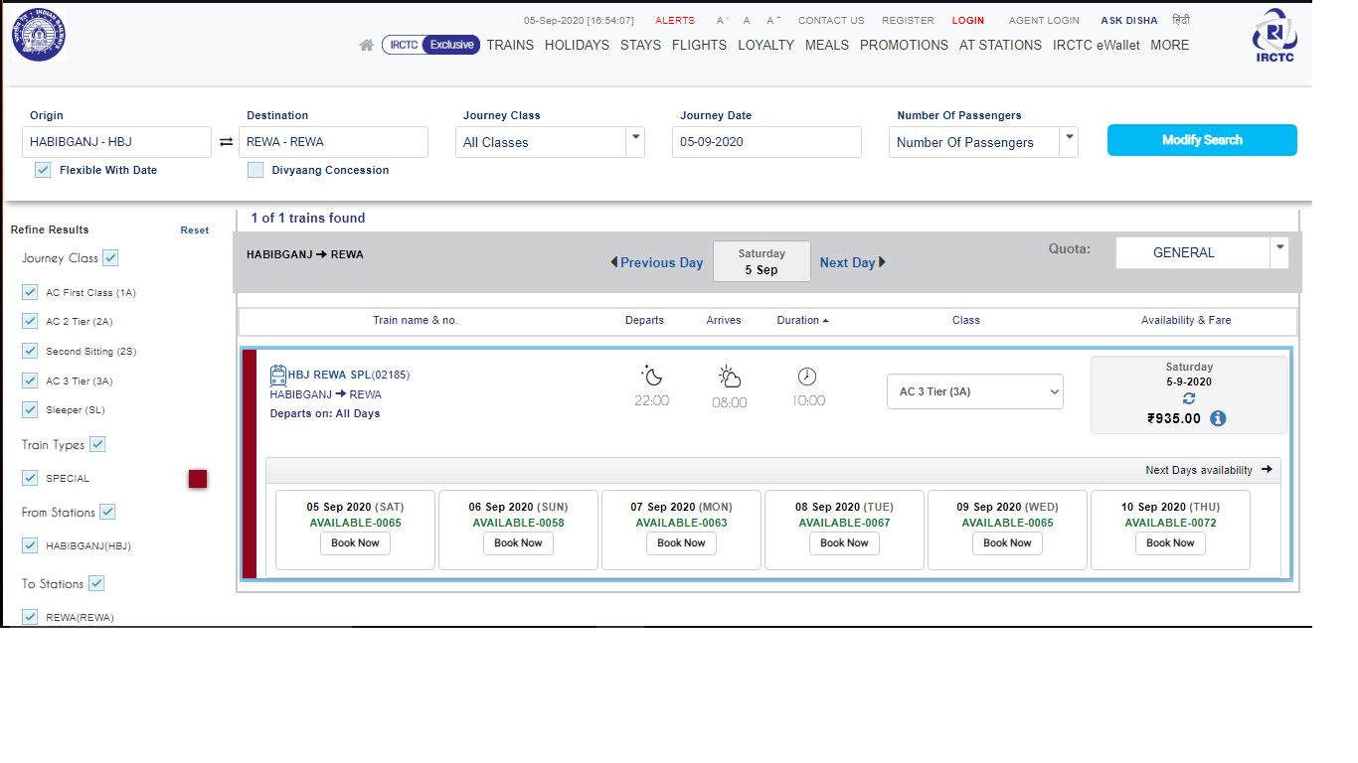Uncheck SPECIAL train type filter
The width and height of the screenshot is (1358, 763).
[x=30, y=478]
